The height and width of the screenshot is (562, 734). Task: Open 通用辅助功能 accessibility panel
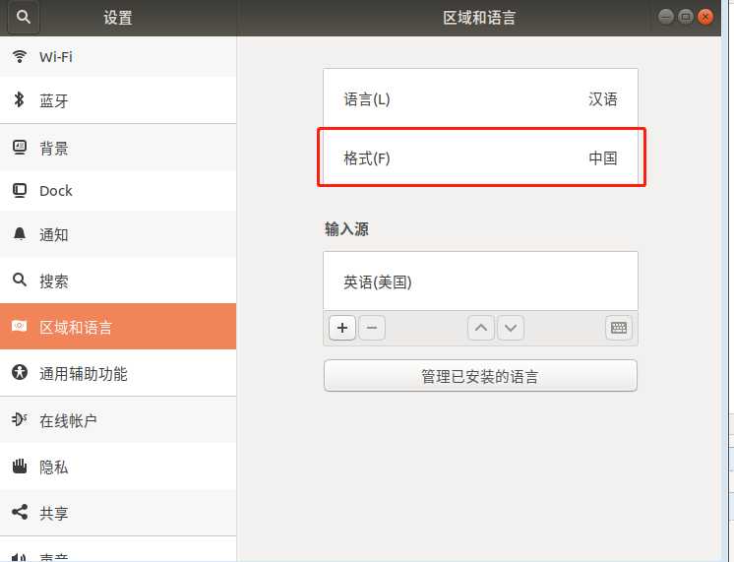[x=118, y=373]
